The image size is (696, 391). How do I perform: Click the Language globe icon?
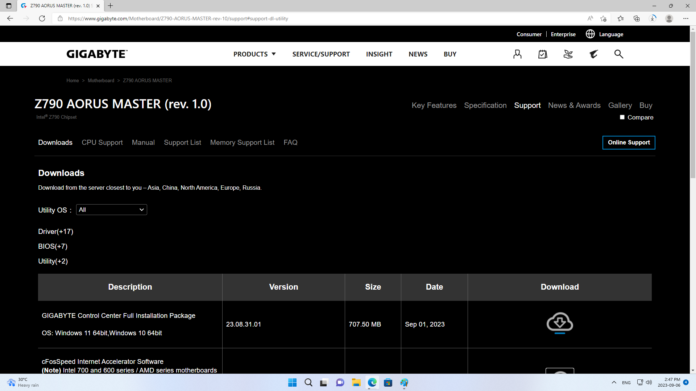590,34
